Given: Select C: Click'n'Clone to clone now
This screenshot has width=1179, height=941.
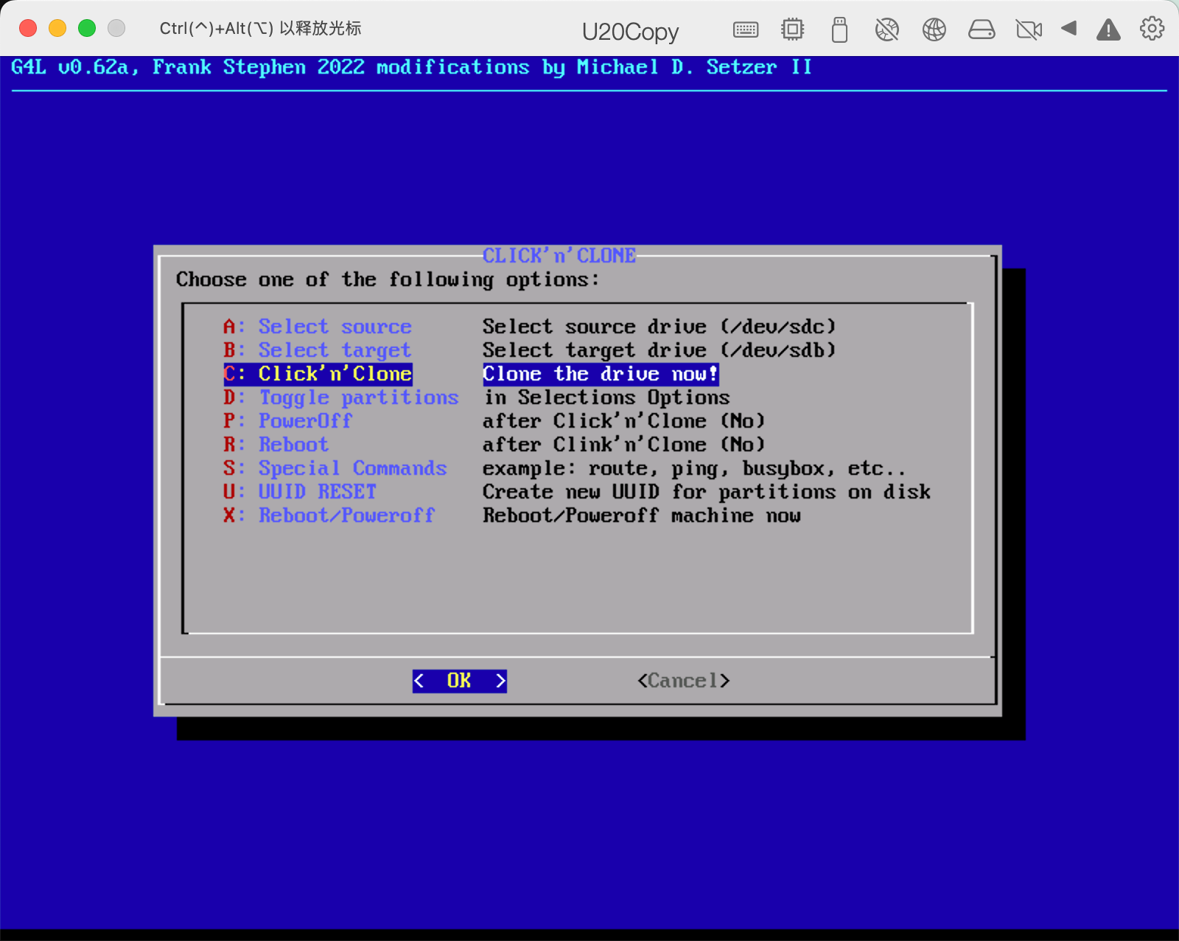Looking at the screenshot, I should (x=334, y=374).
